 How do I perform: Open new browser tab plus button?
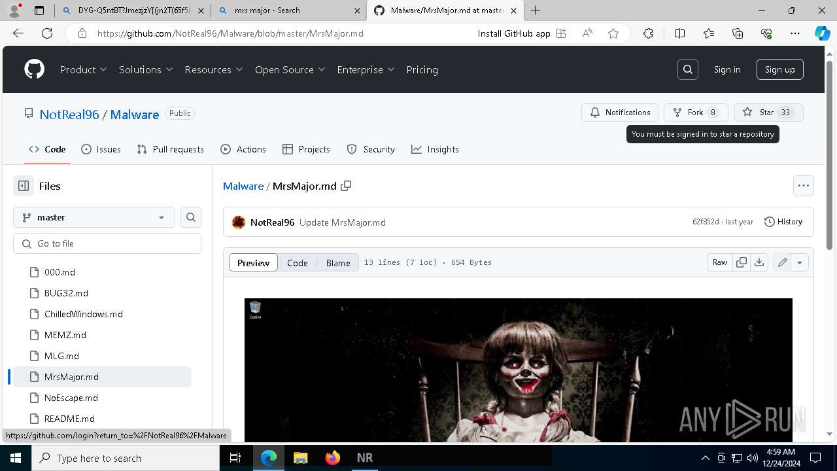(536, 10)
